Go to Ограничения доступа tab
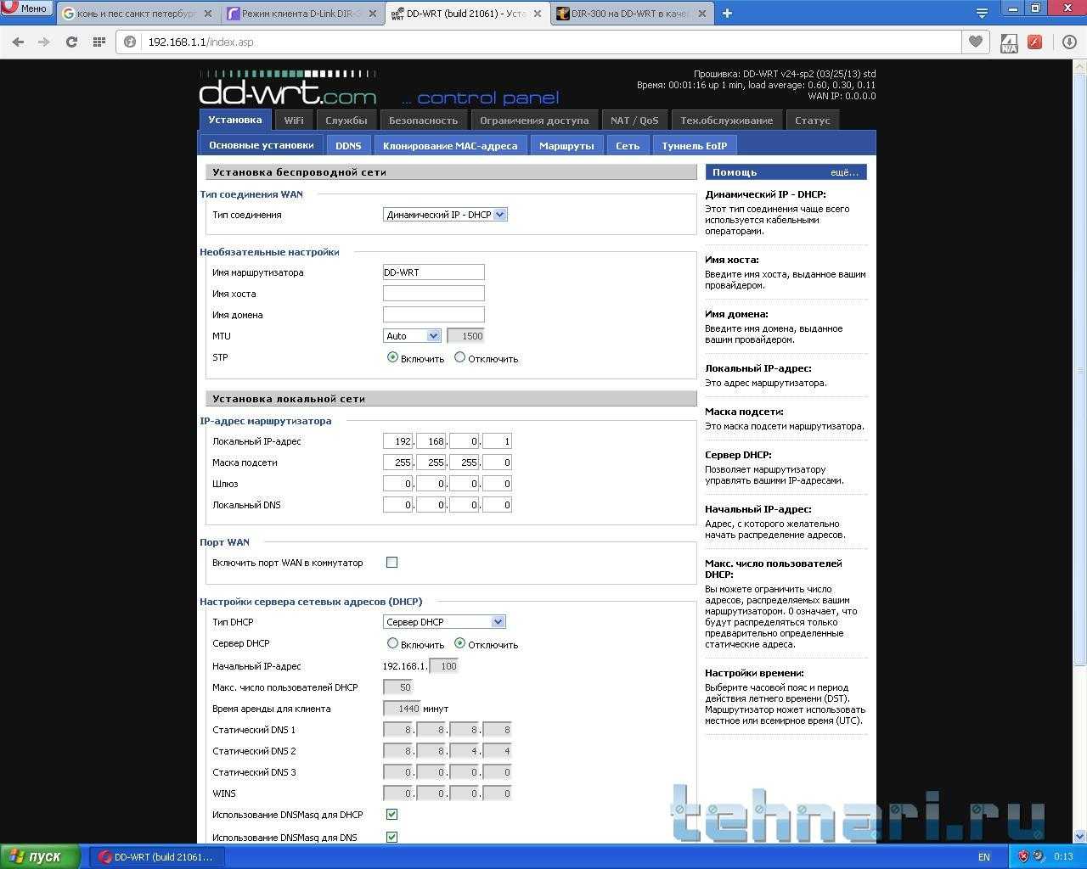 tap(534, 121)
